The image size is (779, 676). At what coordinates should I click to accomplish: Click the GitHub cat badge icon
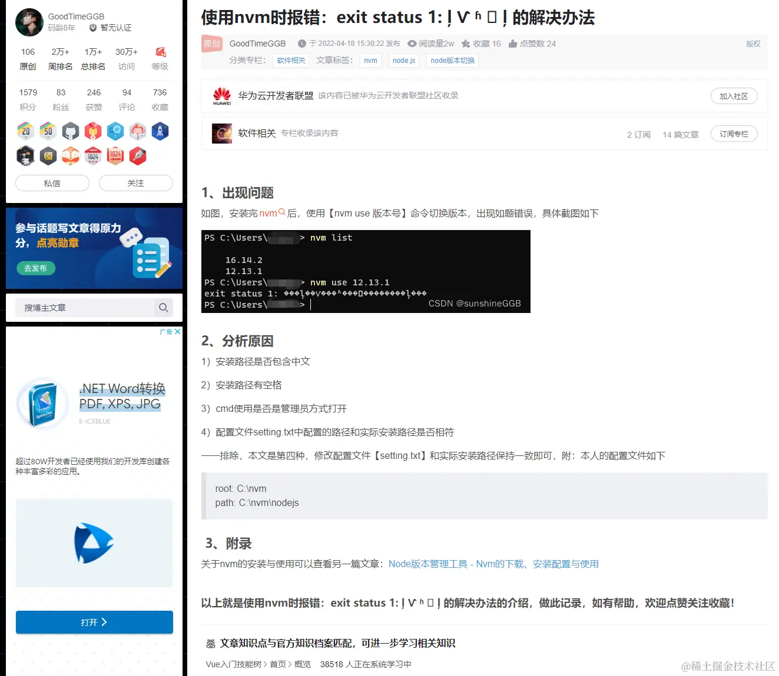tap(71, 131)
